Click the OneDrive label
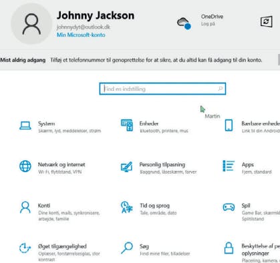The width and height of the screenshot is (280, 263). 212,17
